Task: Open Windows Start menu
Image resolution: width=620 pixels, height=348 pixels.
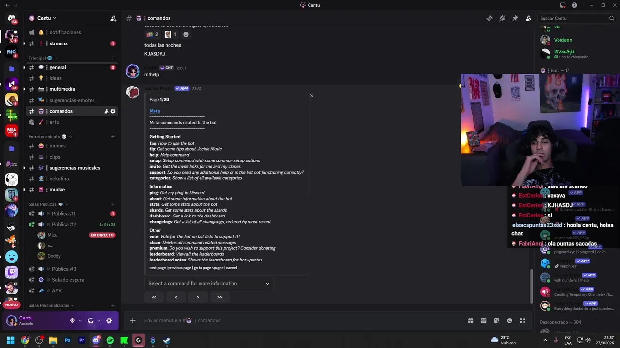Action: pos(10,340)
